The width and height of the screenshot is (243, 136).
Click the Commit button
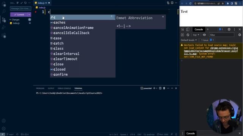pos(19,14)
